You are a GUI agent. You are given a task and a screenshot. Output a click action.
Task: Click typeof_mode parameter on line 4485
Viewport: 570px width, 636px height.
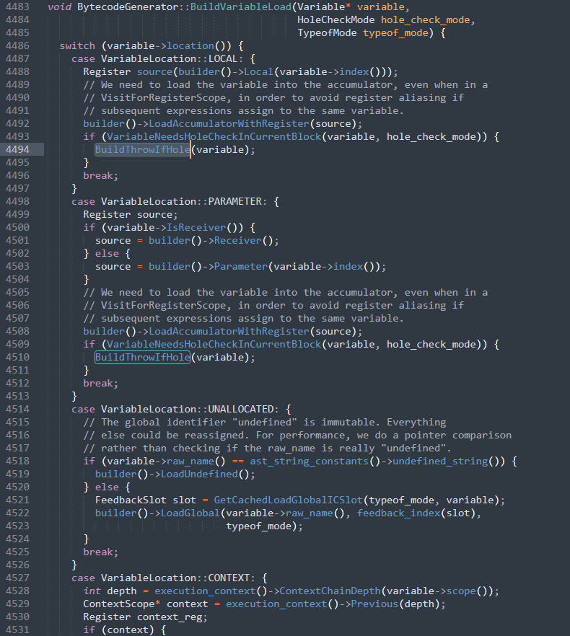tap(396, 33)
